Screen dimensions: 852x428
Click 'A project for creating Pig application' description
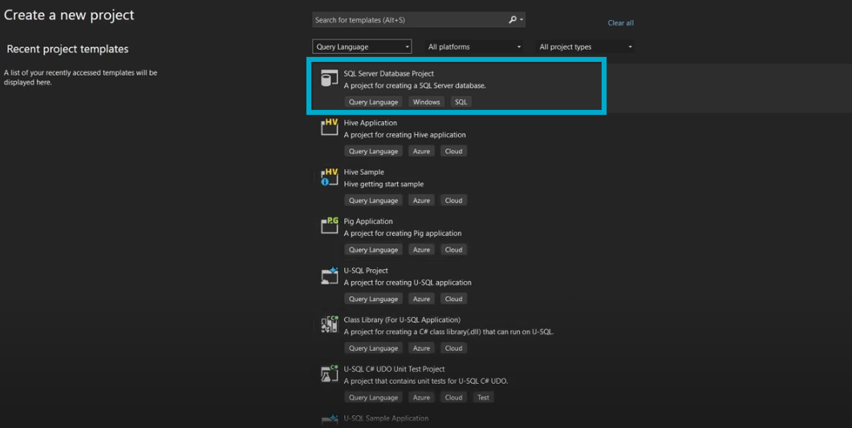402,234
